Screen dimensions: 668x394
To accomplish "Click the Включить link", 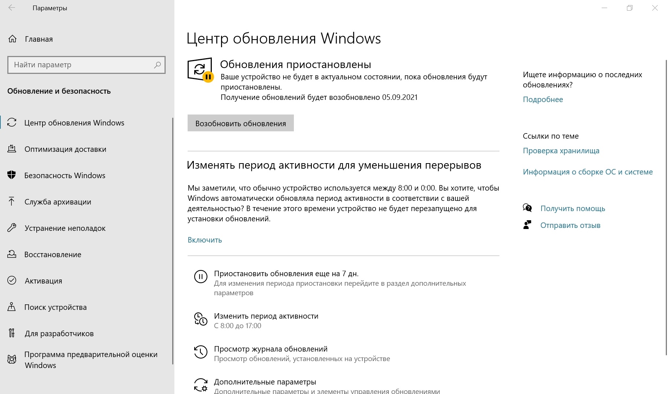I will coord(205,240).
